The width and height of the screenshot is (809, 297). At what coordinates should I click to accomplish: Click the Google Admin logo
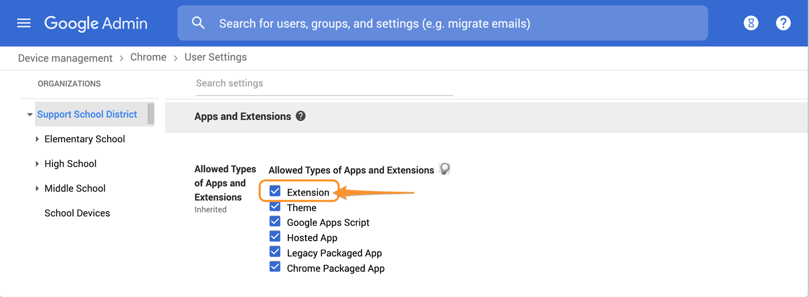[96, 24]
